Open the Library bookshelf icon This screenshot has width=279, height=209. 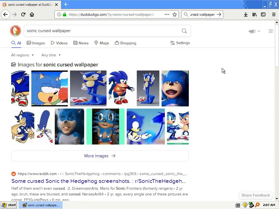[254, 14]
